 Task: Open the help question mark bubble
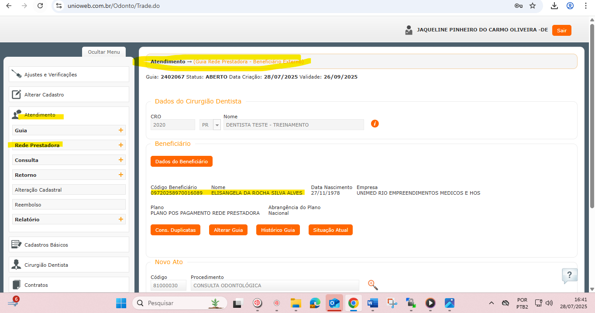569,275
